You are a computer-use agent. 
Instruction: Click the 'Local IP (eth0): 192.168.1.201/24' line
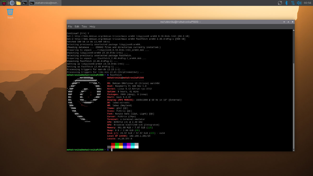coord(129,136)
